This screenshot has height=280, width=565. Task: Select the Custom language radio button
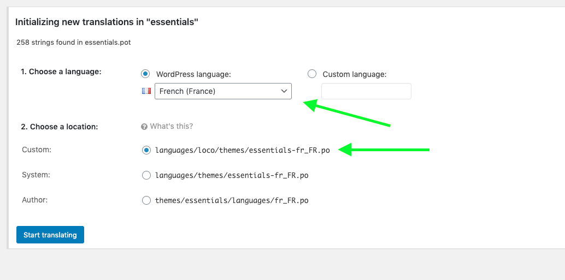tap(312, 74)
